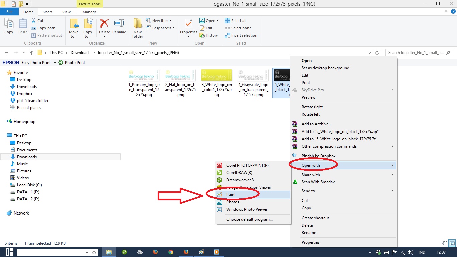The width and height of the screenshot is (457, 257).
Task: Click Invert selection in the ribbon
Action: 241,35
